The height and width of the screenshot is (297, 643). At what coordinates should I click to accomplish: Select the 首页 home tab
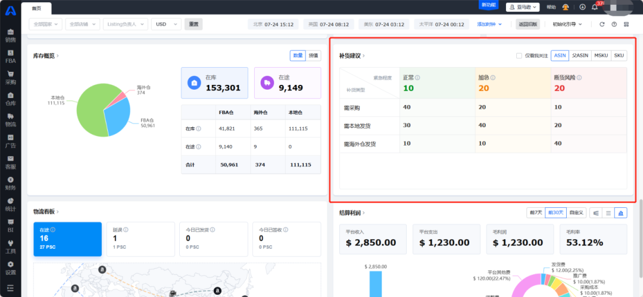(36, 8)
